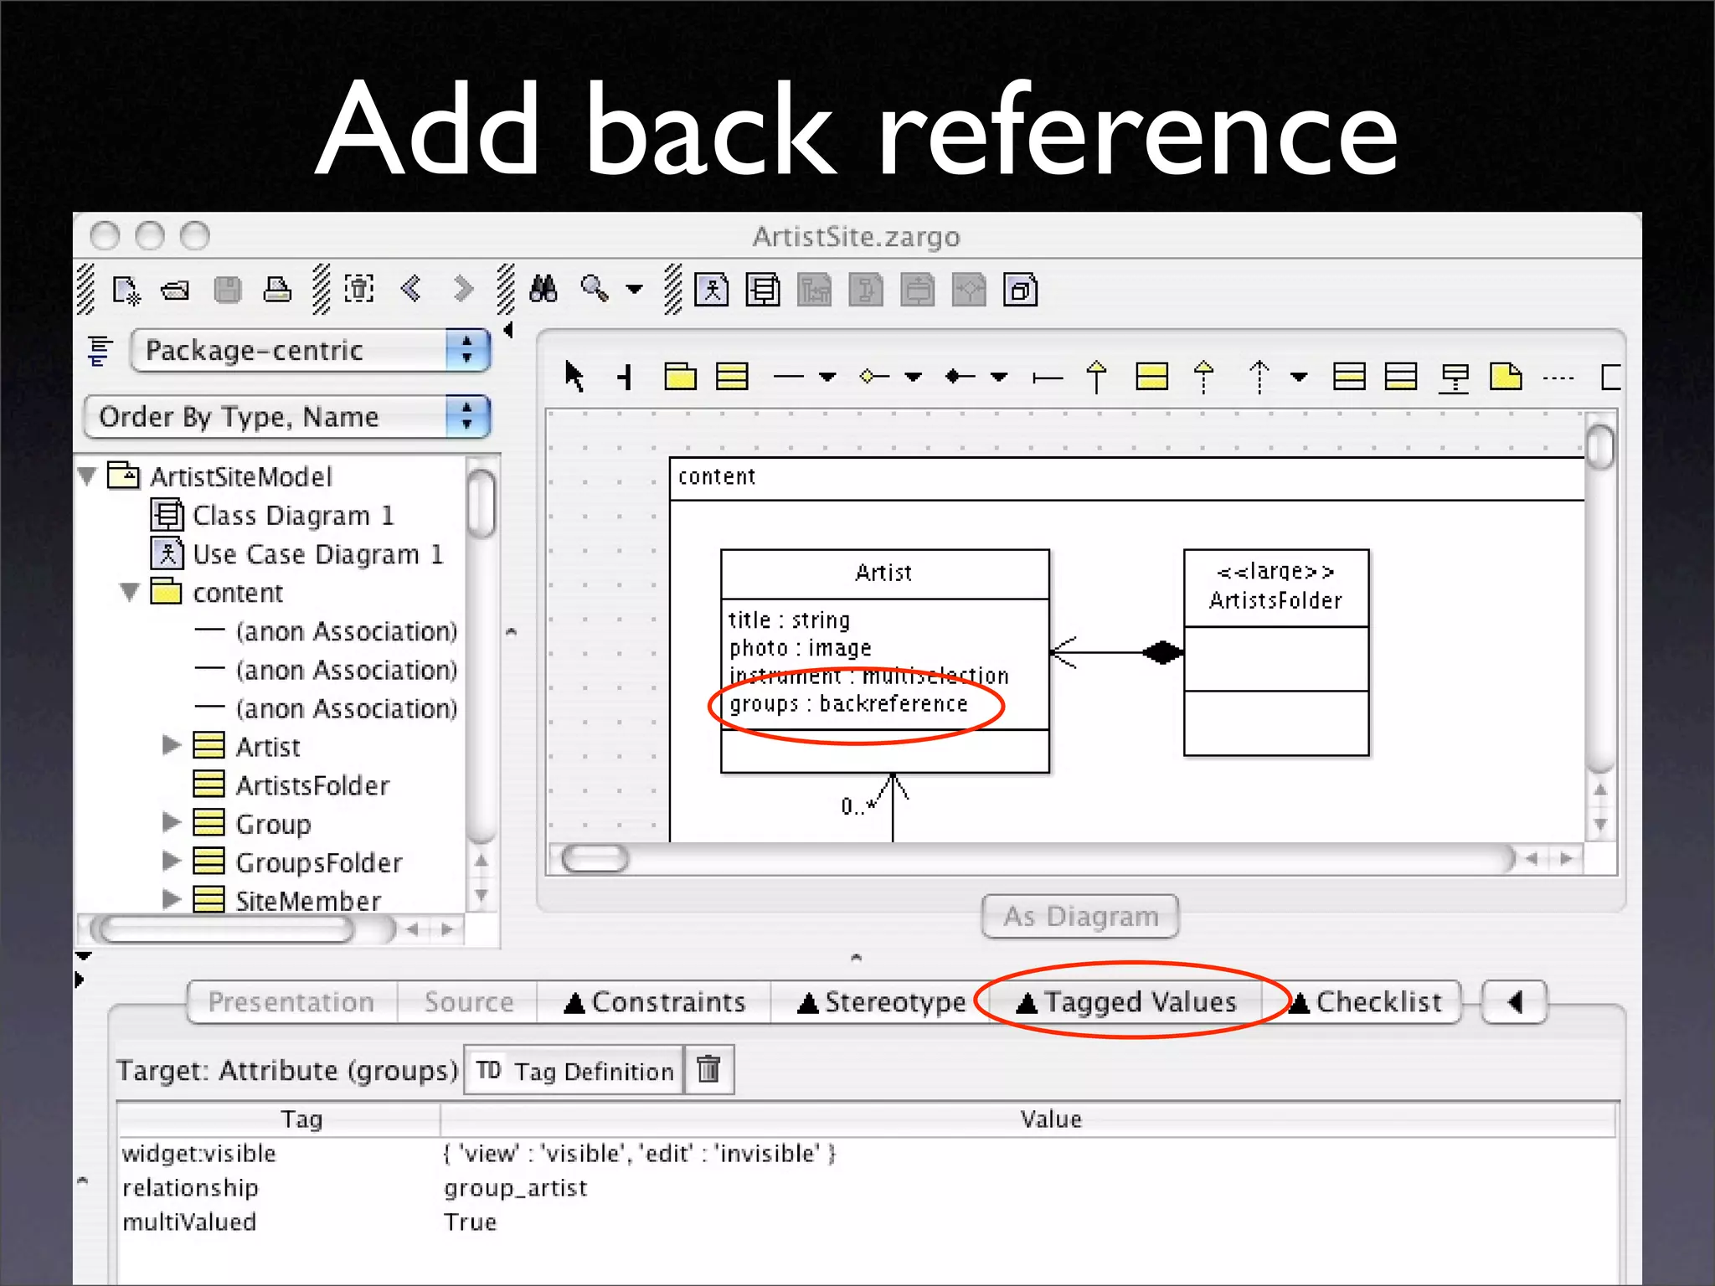Click the yellow note comment tool
The image size is (1715, 1286).
(x=1506, y=376)
